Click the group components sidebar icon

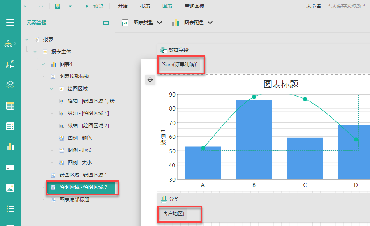[10, 65]
